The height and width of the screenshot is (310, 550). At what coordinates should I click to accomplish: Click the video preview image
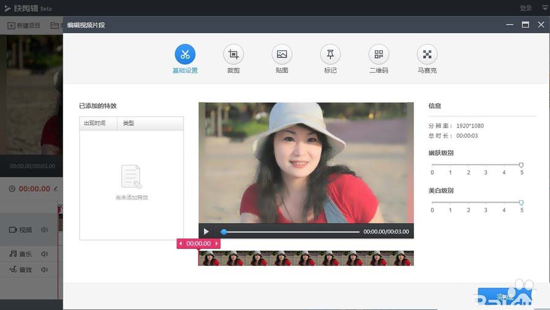click(306, 163)
